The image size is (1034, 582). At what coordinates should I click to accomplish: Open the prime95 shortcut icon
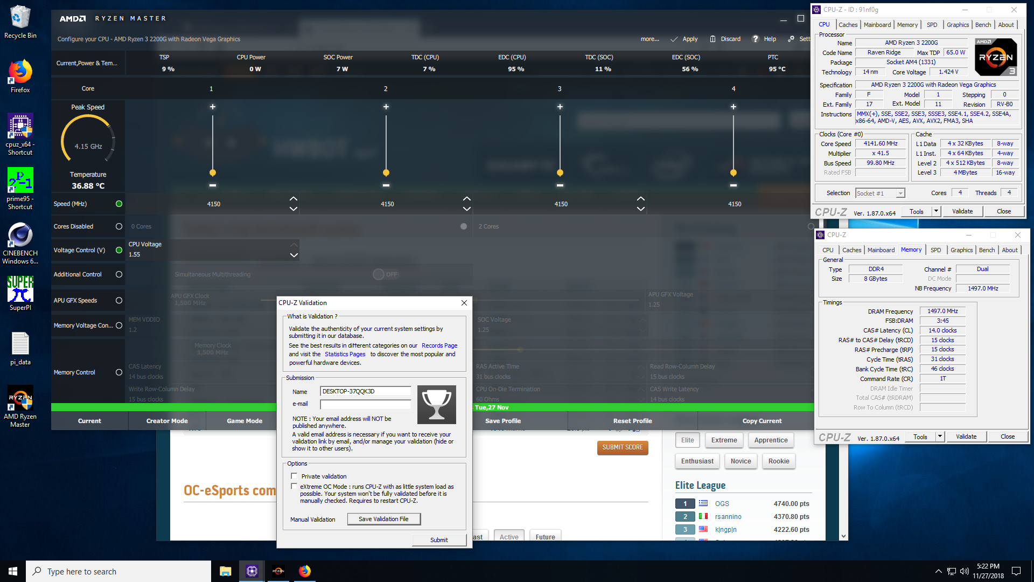[x=20, y=189]
